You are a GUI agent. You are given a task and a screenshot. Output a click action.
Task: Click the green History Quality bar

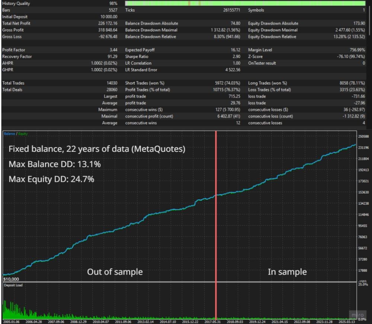(x=245, y=3)
